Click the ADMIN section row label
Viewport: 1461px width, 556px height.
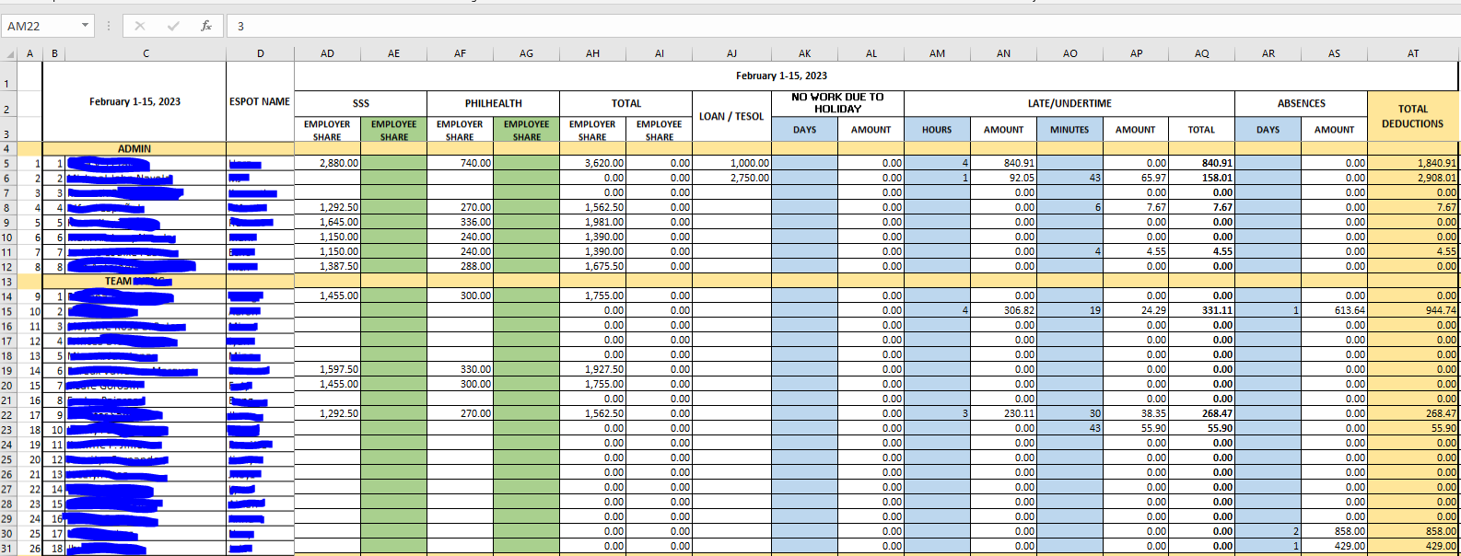134,148
